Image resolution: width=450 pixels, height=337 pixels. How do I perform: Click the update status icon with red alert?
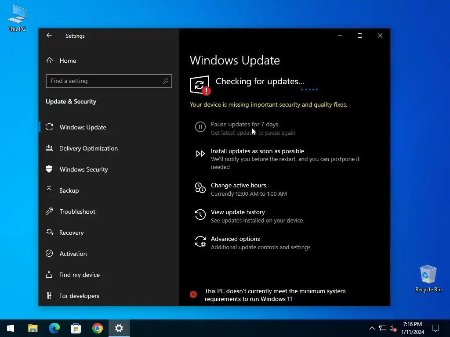(x=200, y=85)
